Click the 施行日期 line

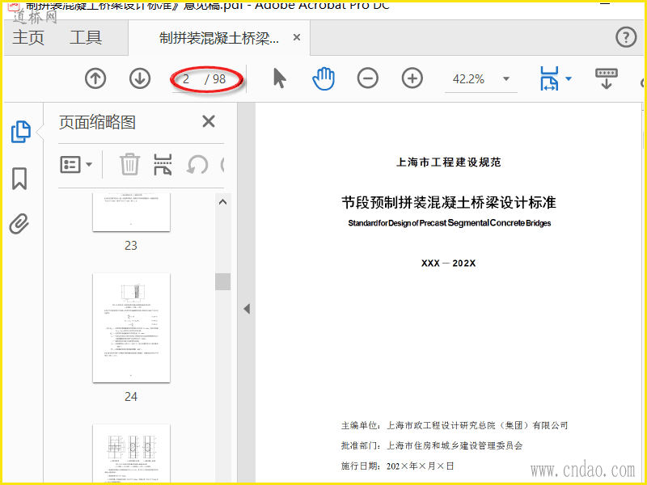point(397,466)
